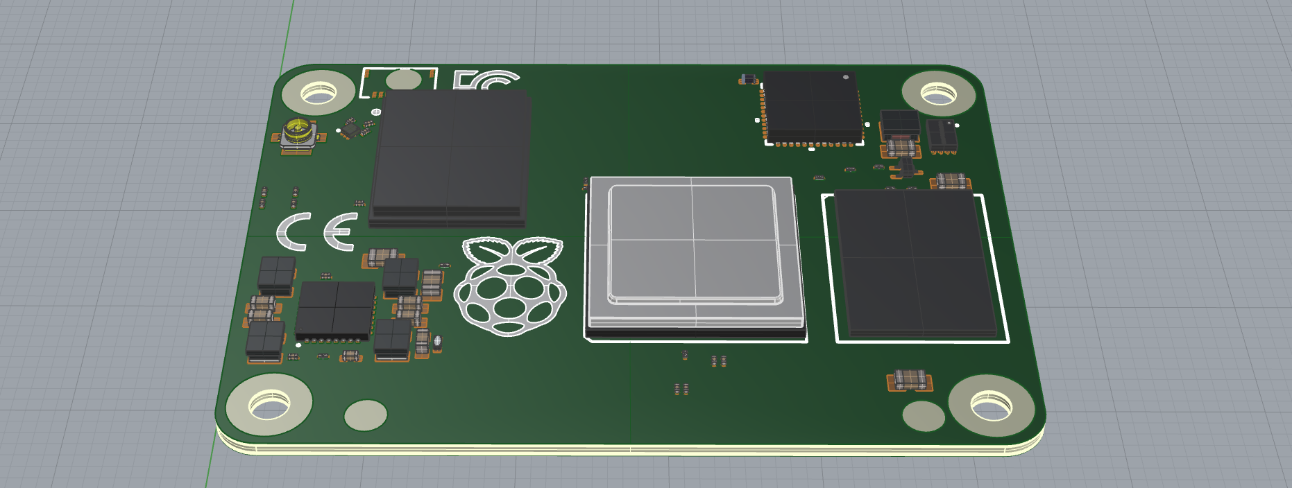The height and width of the screenshot is (488, 1292).
Task: Click the small chip right of antenna connector
Action: pyautogui.click(x=351, y=129)
